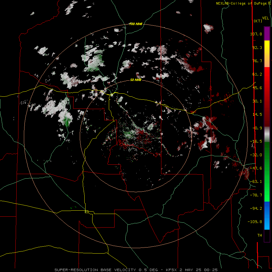Pick the gray near-zero segment of the velocity scale
272x272 pixels.
click(267, 134)
